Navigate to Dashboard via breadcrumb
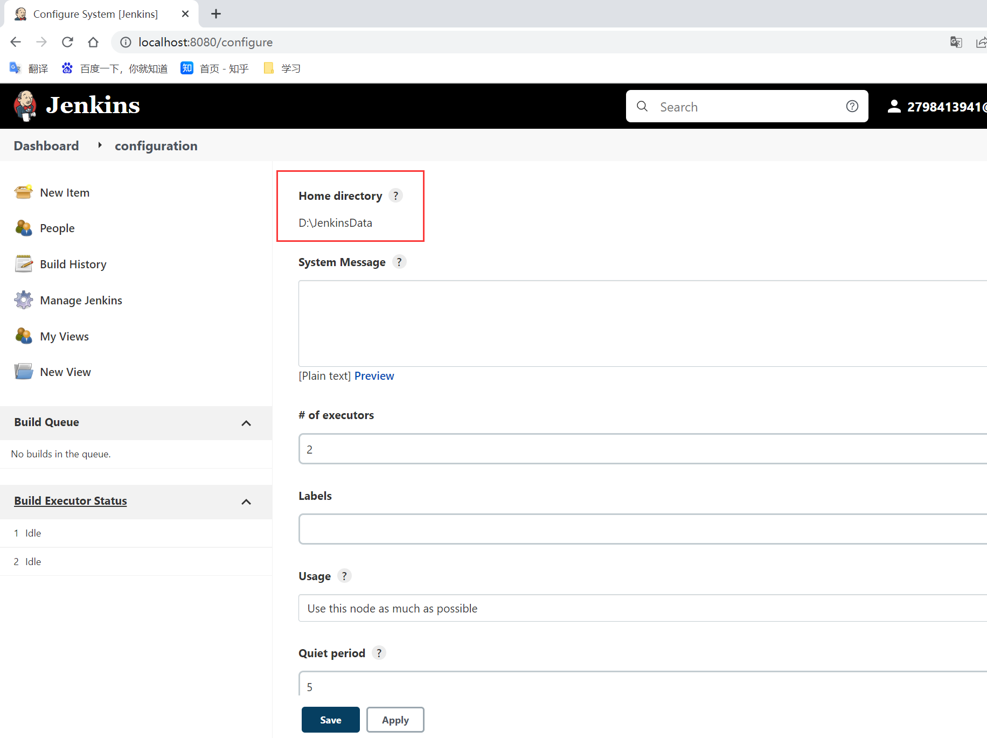The height and width of the screenshot is (738, 987). point(46,145)
